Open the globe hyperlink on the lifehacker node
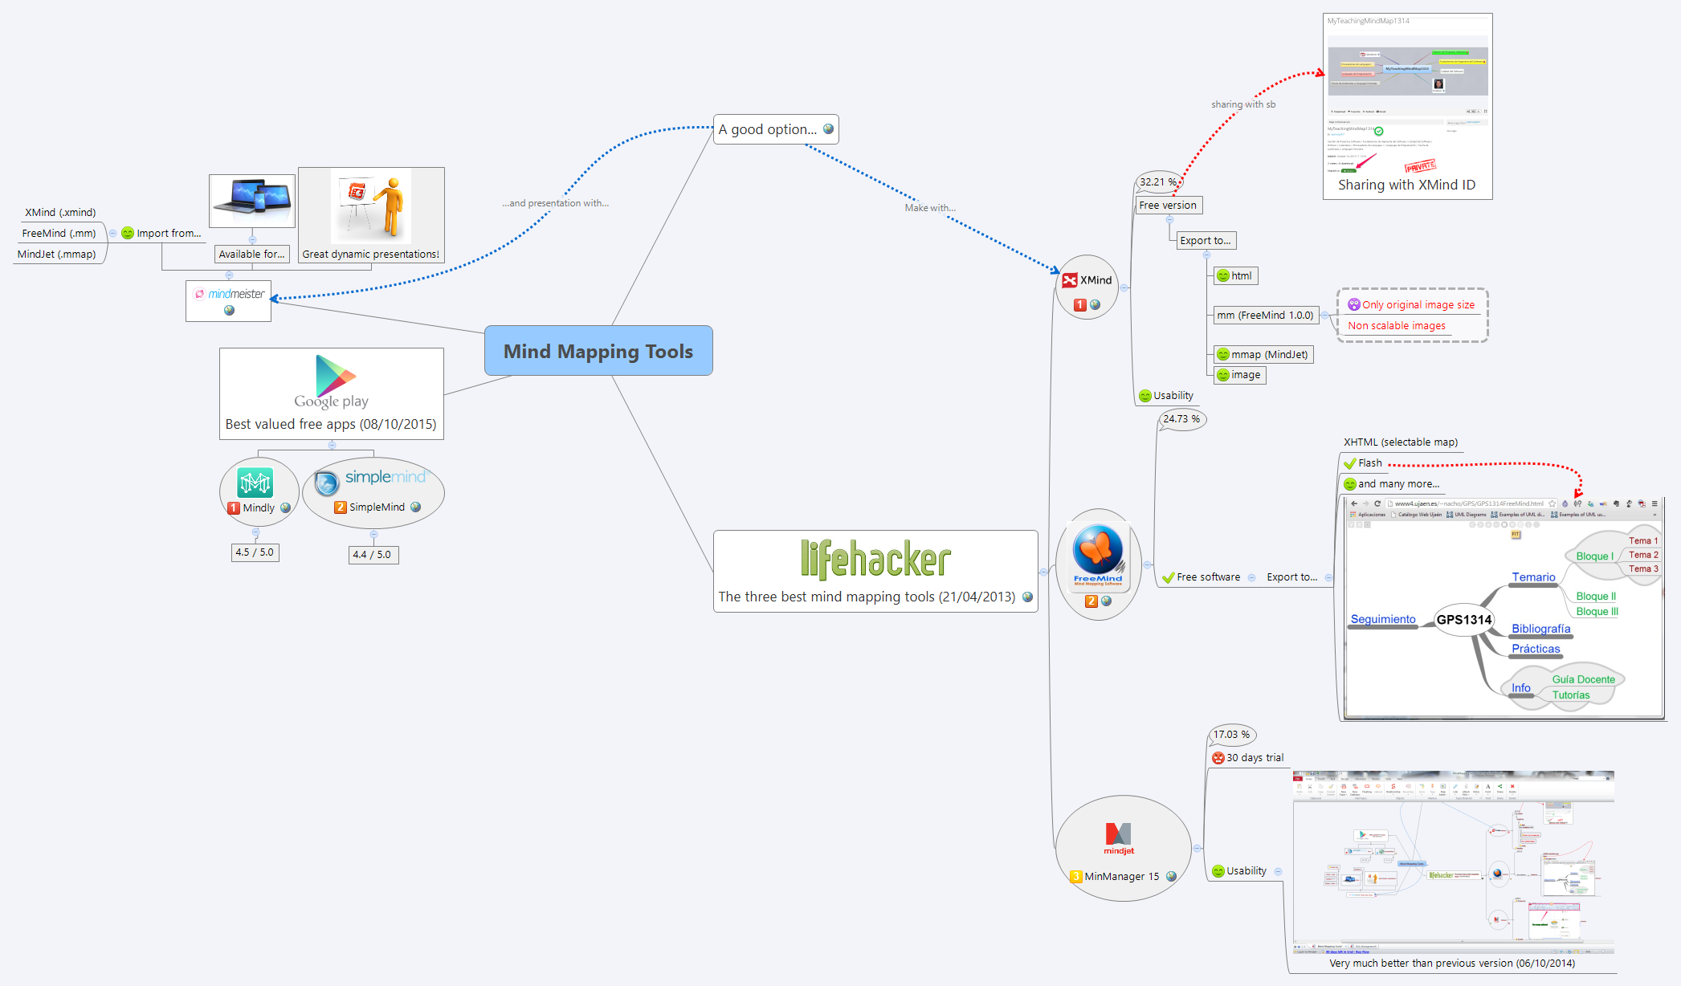The width and height of the screenshot is (1681, 986). 1026,597
